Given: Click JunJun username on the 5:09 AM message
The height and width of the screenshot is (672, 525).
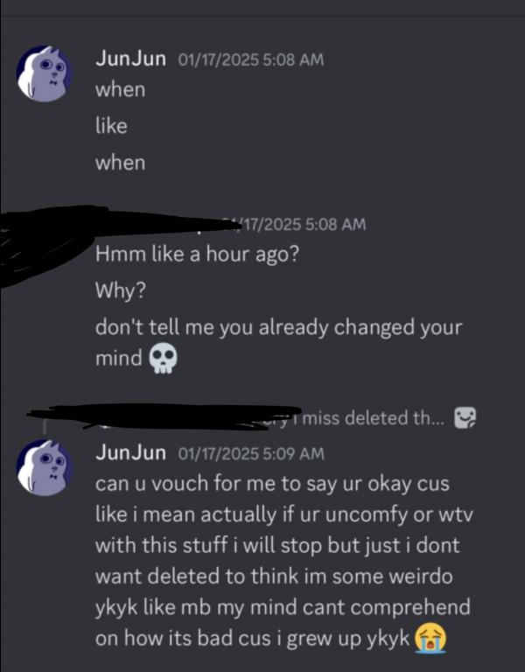Looking at the screenshot, I should pyautogui.click(x=130, y=452).
